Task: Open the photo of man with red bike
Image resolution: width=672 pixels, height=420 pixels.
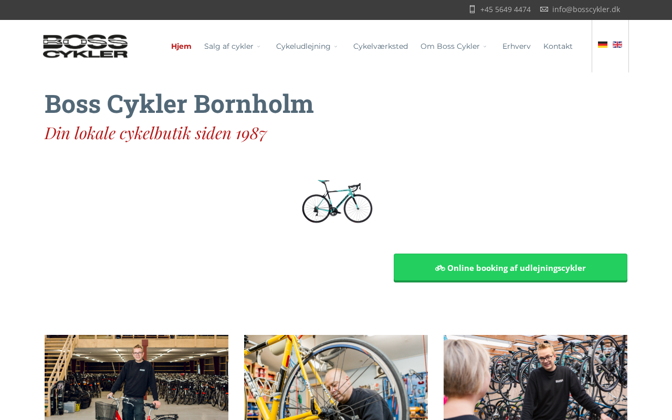Action: click(x=136, y=377)
